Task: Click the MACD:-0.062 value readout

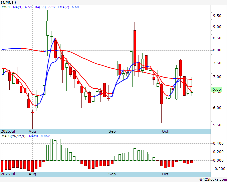Action: 39,136
